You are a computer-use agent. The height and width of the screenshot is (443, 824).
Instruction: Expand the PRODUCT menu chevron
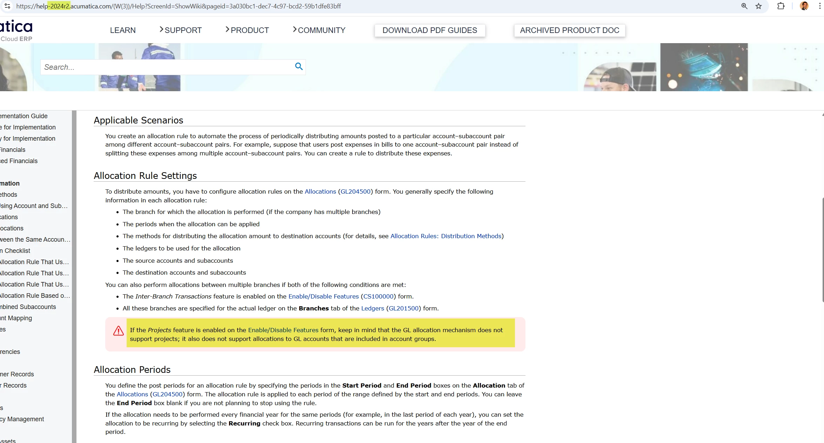(x=227, y=30)
